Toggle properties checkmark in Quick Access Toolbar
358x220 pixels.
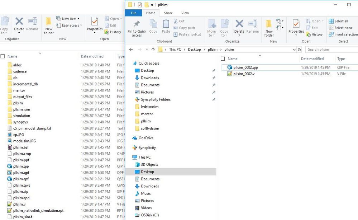140,5
